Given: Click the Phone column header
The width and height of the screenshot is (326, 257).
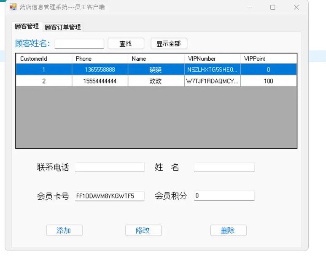Looking at the screenshot, I should (x=100, y=59).
